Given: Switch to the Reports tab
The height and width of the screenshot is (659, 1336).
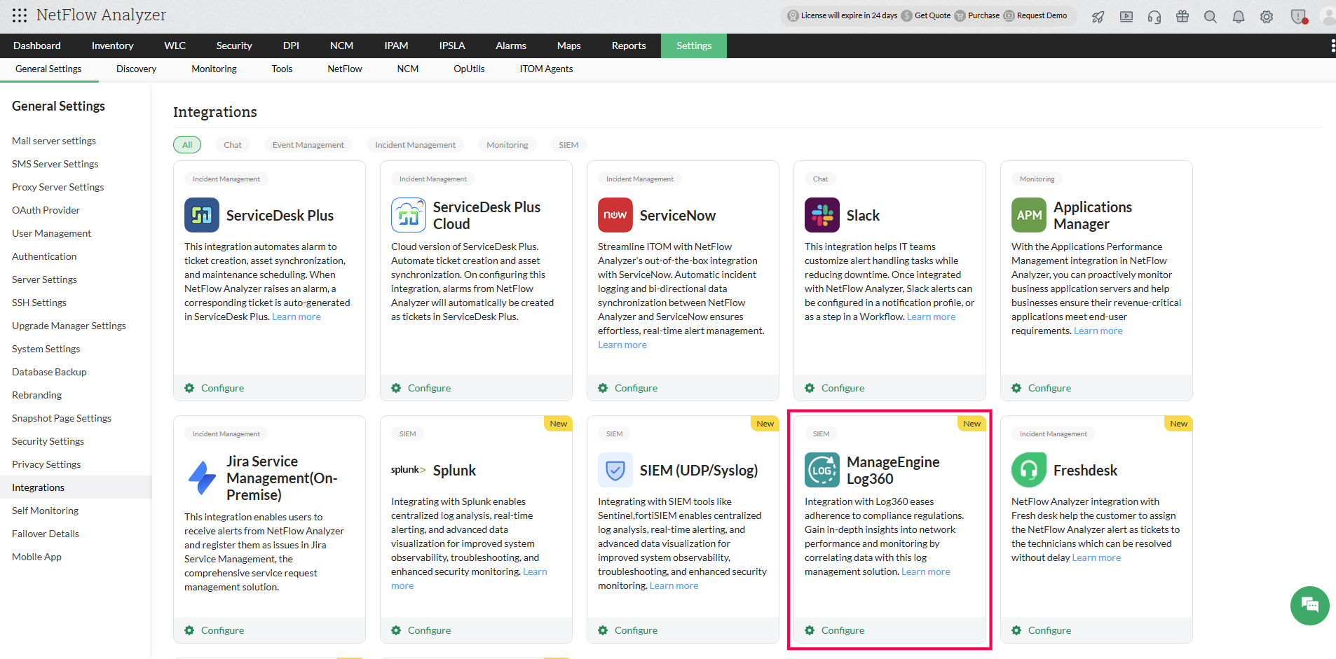Looking at the screenshot, I should (x=629, y=46).
